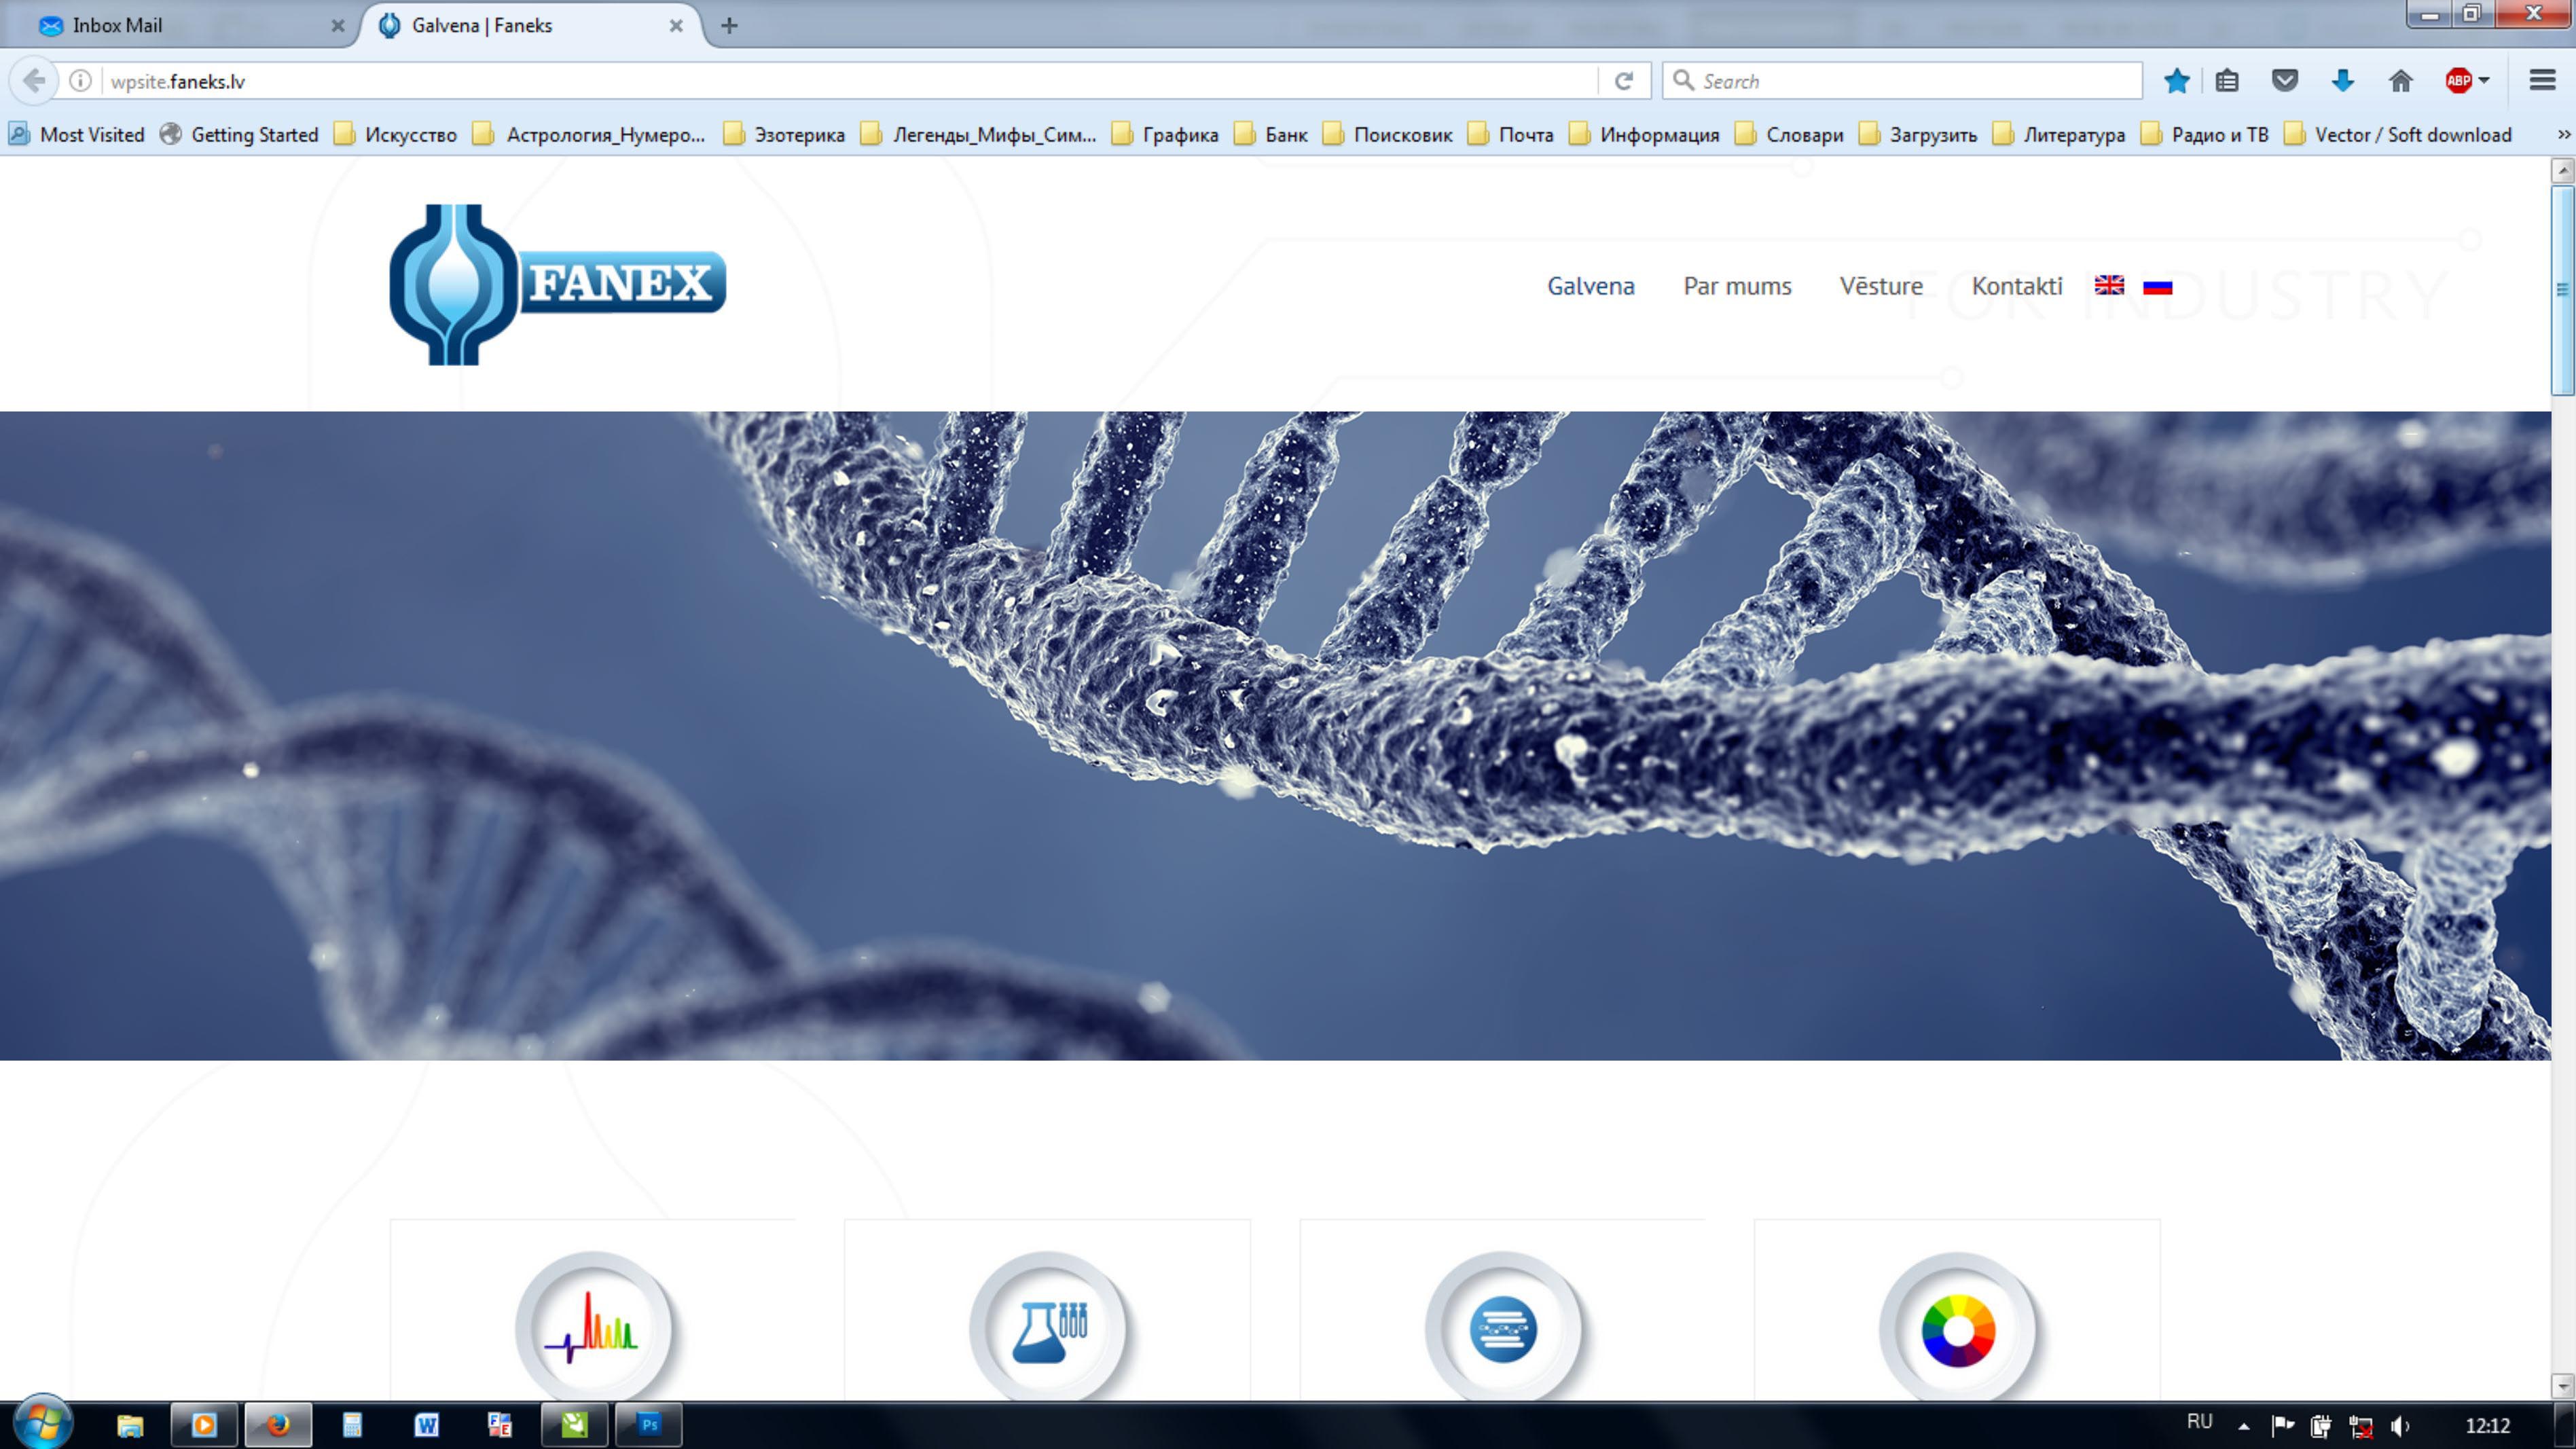
Task: Go back using the browser back arrow
Action: click(34, 81)
